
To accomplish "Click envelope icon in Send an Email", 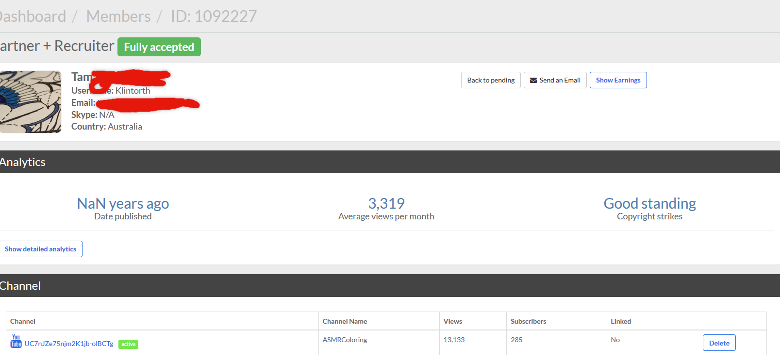I will (x=533, y=80).
